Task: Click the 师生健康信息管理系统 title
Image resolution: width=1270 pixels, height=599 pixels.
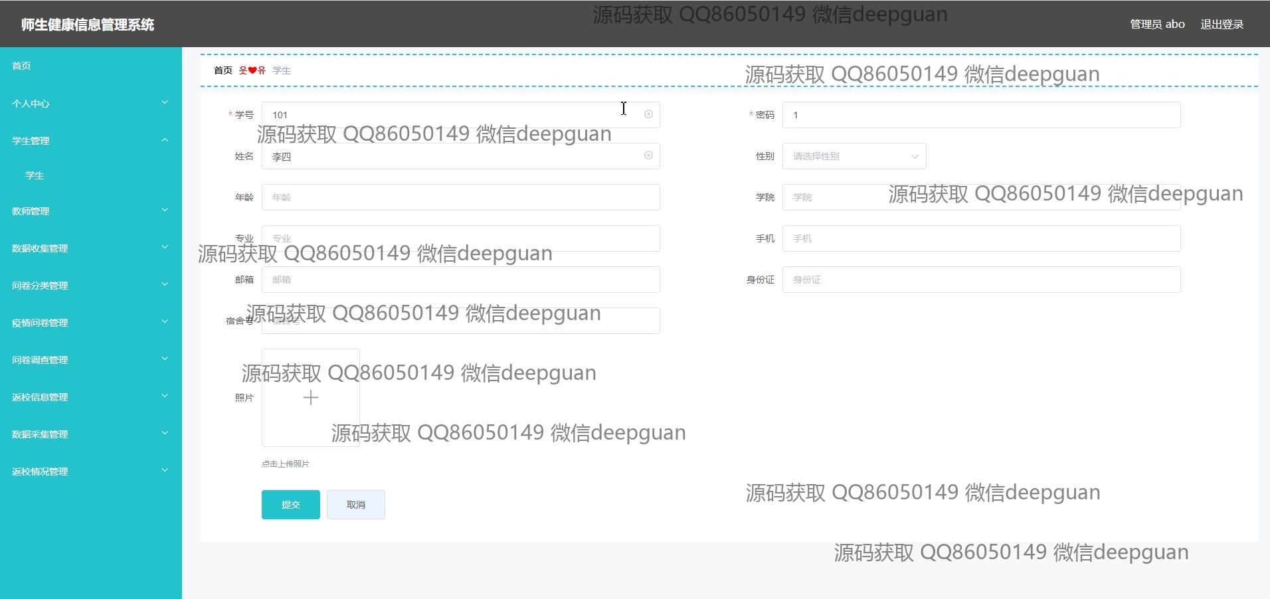Action: tap(88, 25)
